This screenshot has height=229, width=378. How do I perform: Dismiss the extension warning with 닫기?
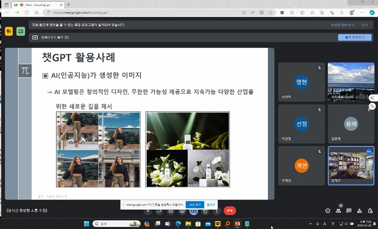pyautogui.click(x=365, y=25)
